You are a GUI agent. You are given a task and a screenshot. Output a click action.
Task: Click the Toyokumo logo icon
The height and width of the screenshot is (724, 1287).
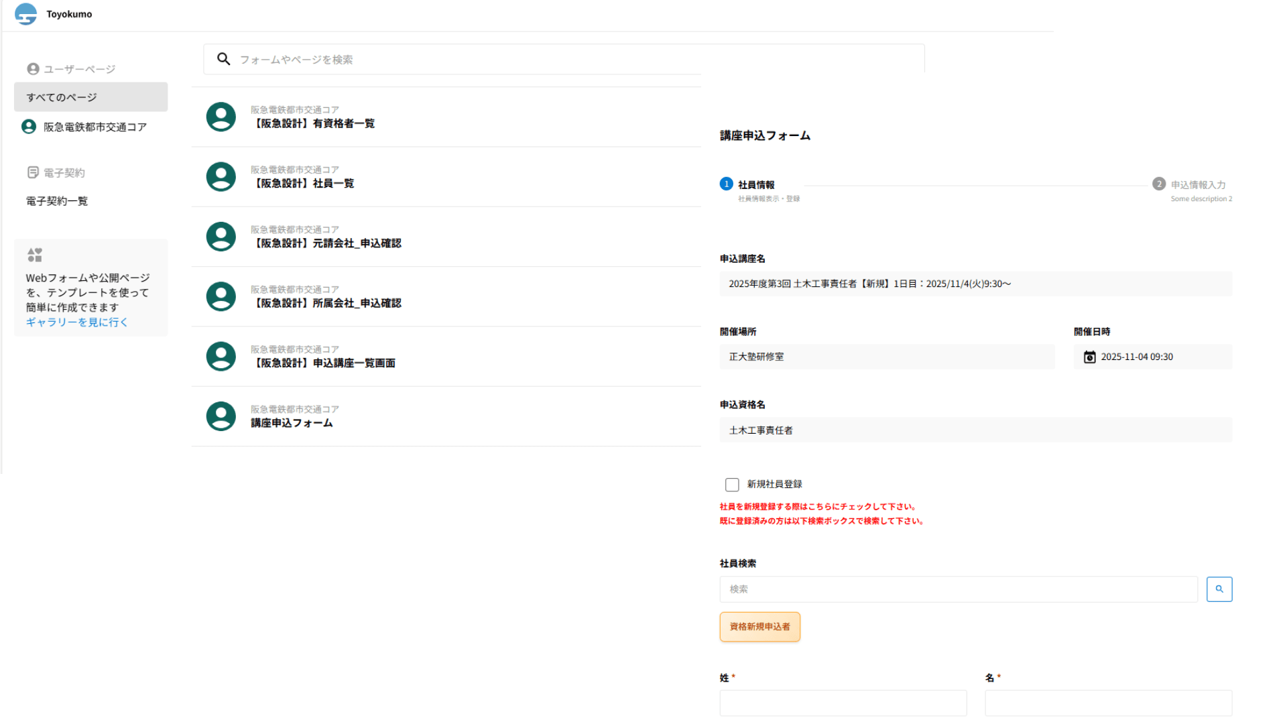[x=25, y=14]
